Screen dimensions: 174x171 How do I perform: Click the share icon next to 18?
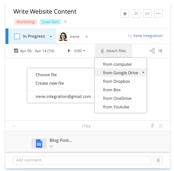pyautogui.click(x=152, y=51)
